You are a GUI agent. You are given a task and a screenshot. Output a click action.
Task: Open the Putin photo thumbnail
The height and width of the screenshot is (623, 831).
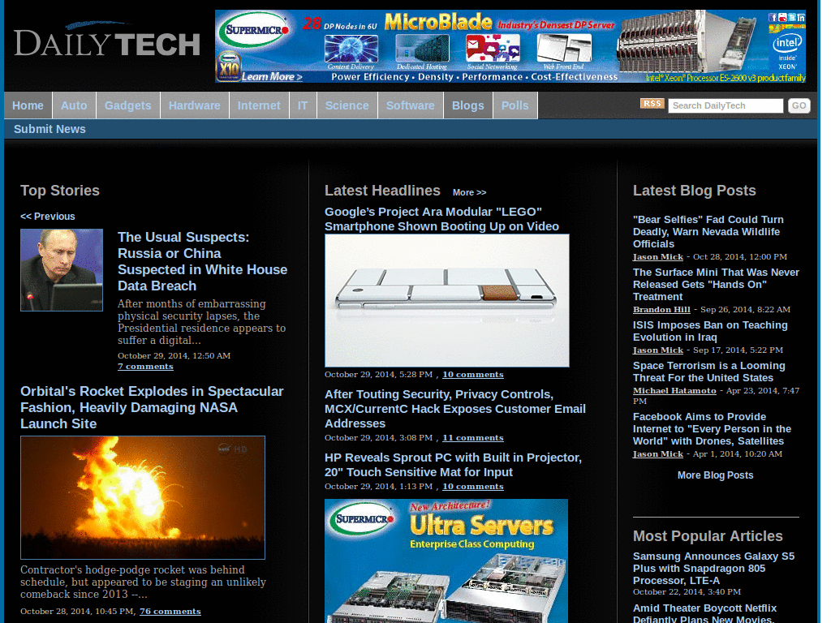coord(62,269)
